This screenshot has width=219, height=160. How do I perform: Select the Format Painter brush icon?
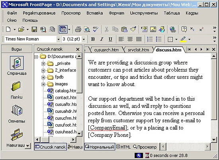tap(133, 29)
